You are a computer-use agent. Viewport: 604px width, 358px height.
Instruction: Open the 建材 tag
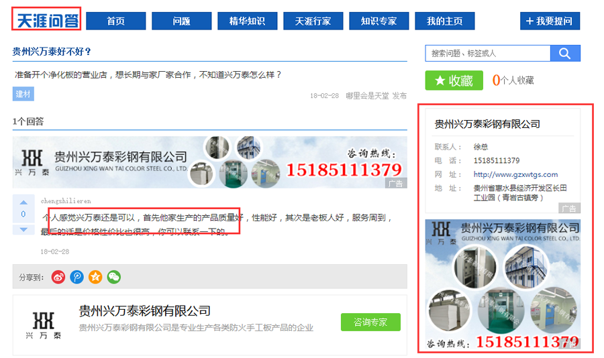click(x=23, y=94)
